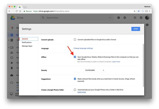Uncheck the Offline sync checkbox
159x109 pixels.
(x=75, y=57)
